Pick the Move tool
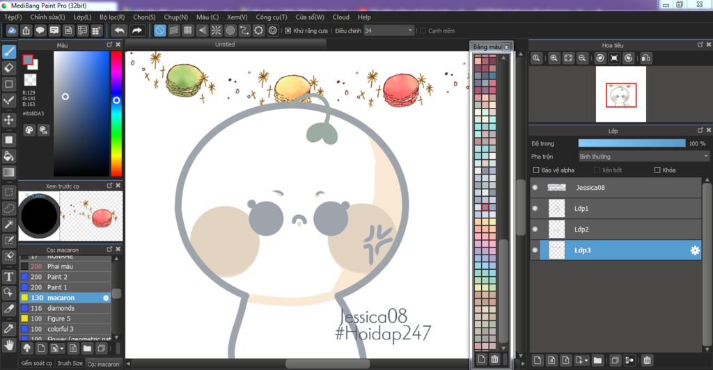This screenshot has height=370, width=713. (8, 120)
